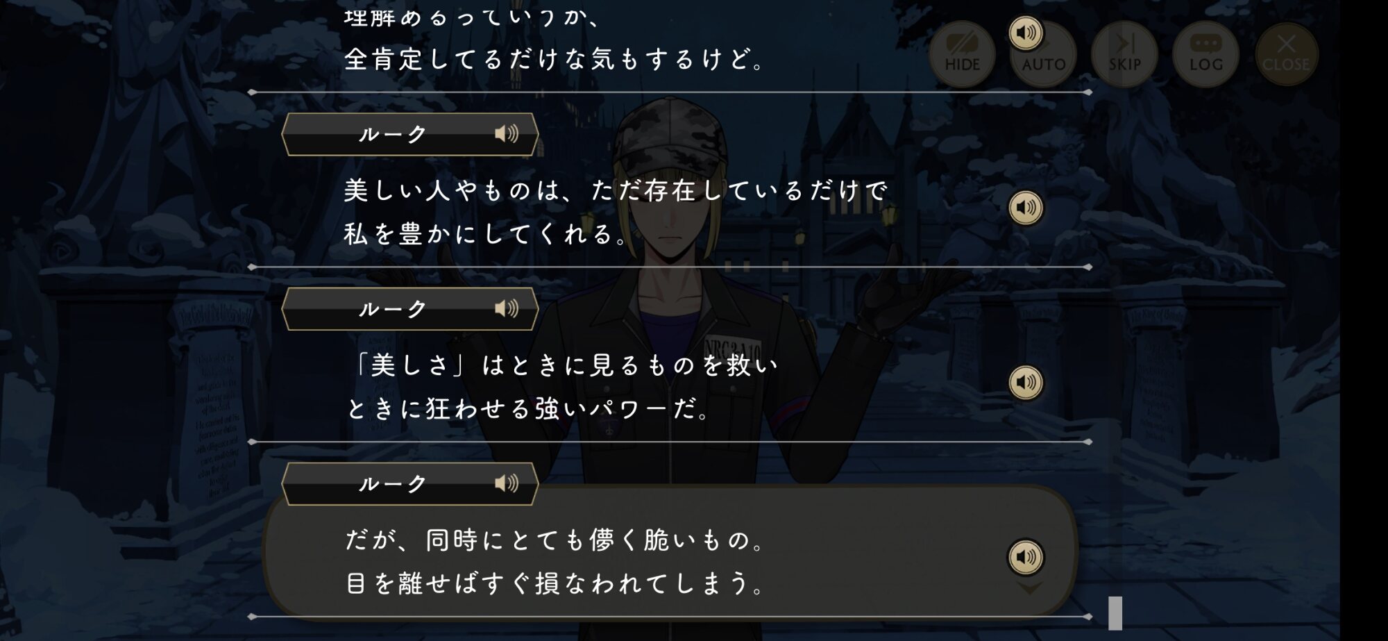The image size is (1388, 641).
Task: Select third ルーク speaker name tag
Action: pyautogui.click(x=410, y=484)
